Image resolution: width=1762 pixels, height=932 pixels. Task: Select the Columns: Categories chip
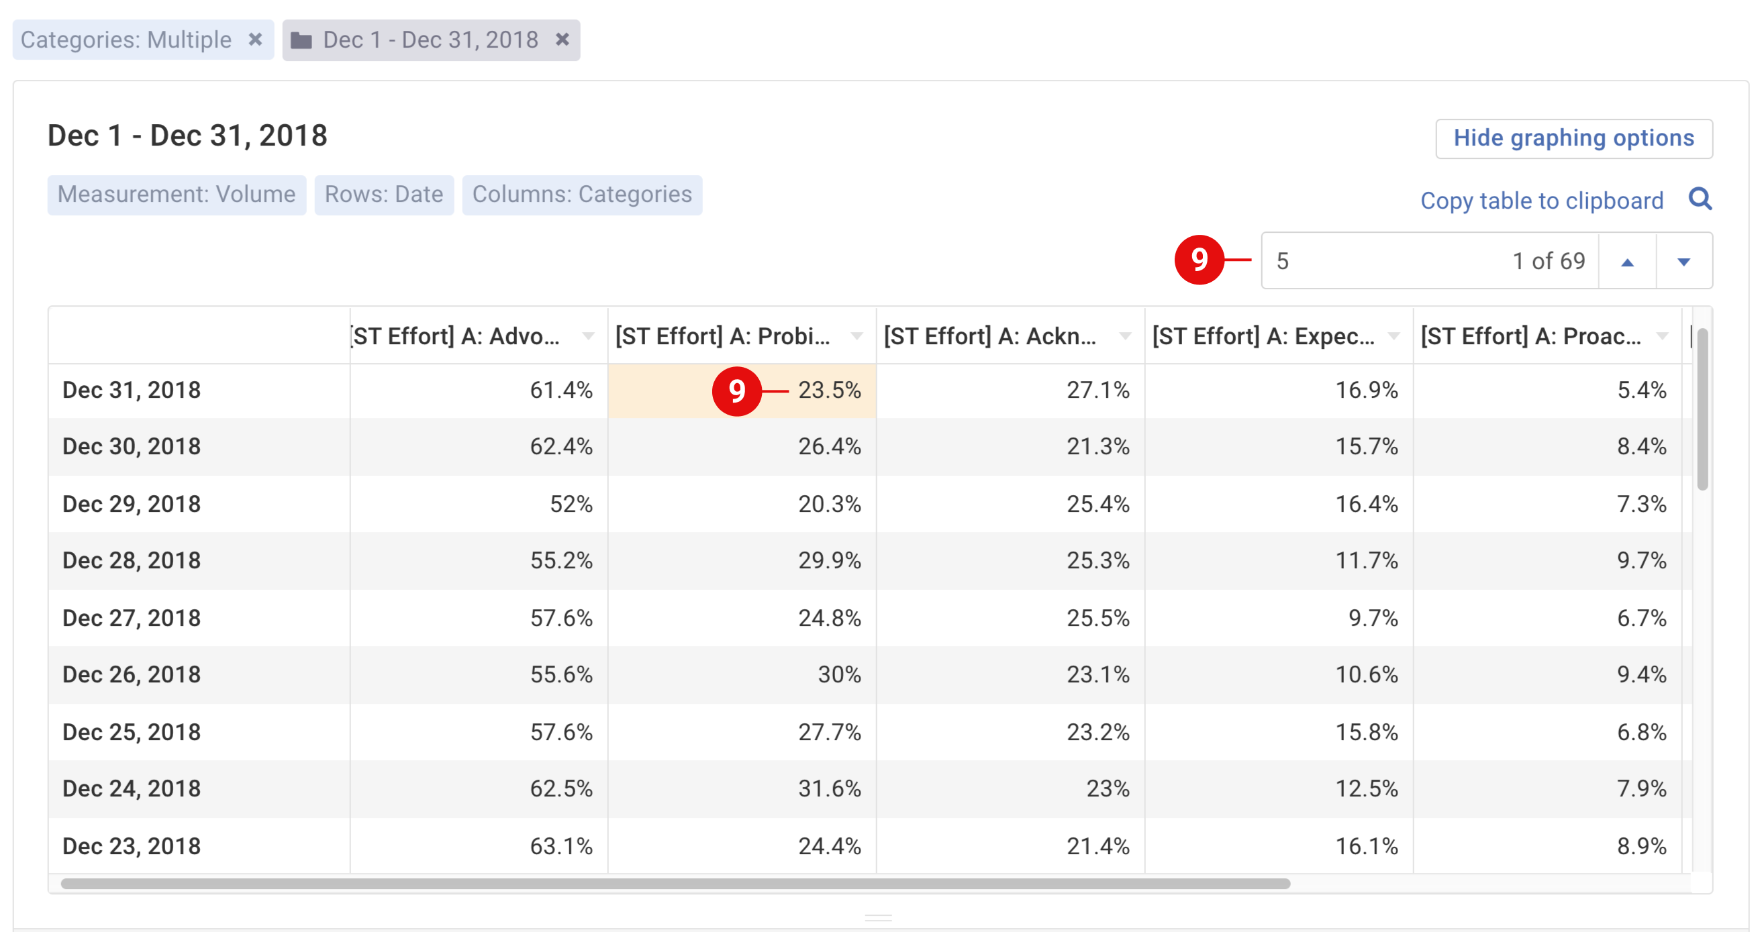pos(582,195)
